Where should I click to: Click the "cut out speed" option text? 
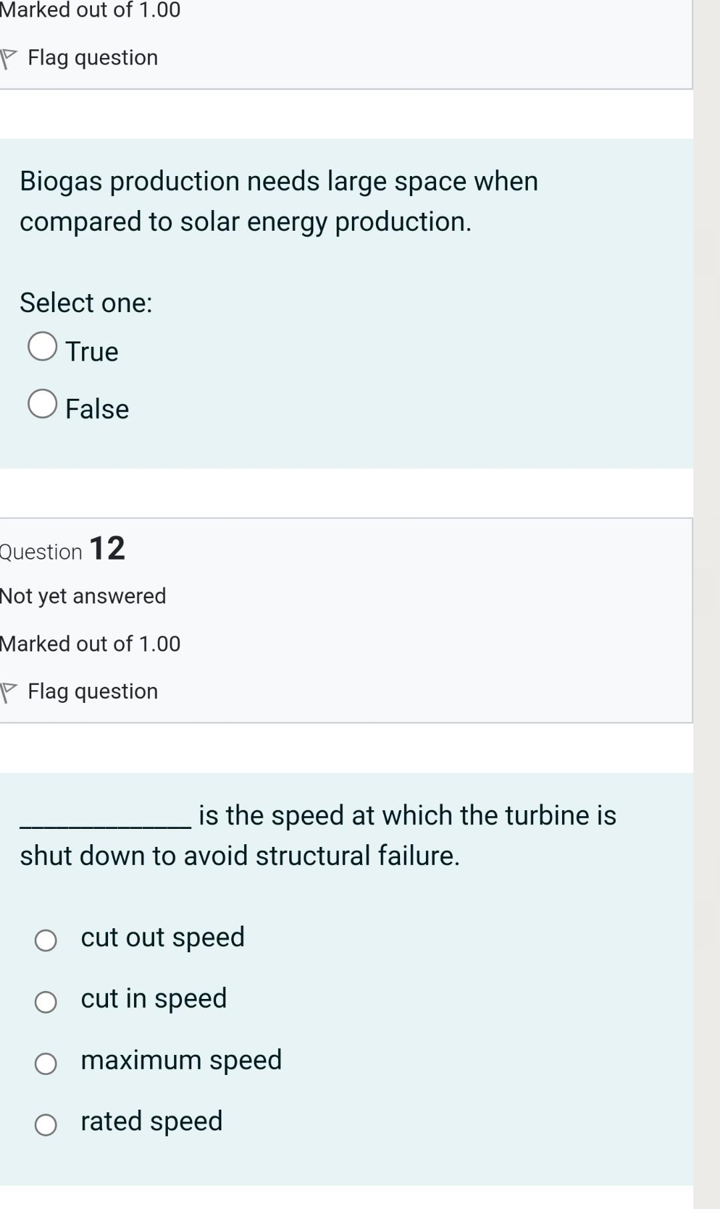point(163,937)
